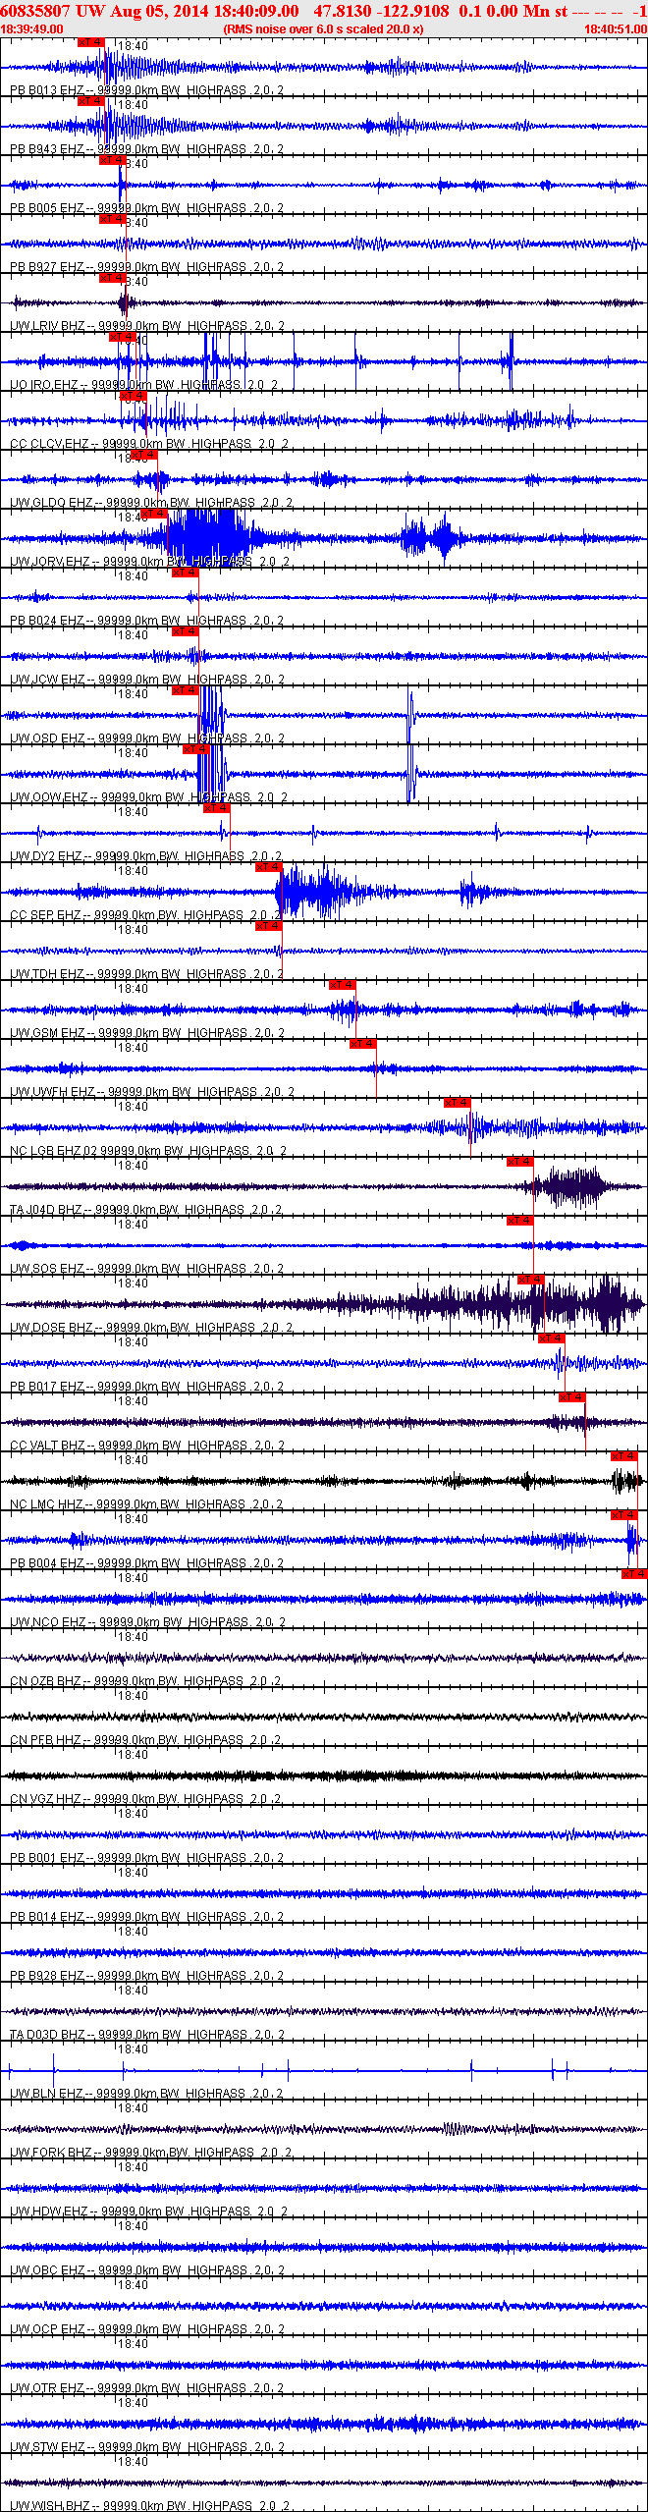Select the red pick flag on UW JORV trace
648x2512 pixels.
click(x=154, y=514)
